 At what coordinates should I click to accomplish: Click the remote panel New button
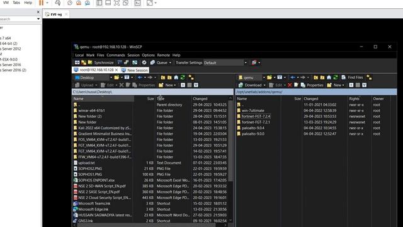(336, 85)
